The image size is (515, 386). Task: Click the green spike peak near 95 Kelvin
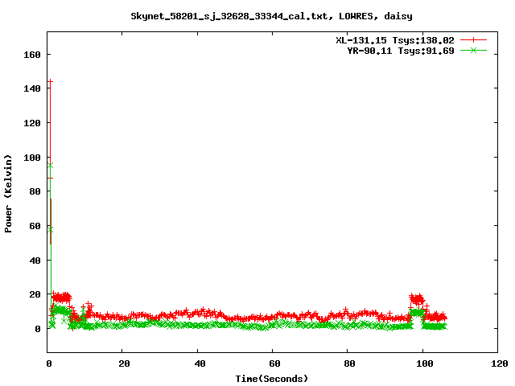tap(50, 166)
